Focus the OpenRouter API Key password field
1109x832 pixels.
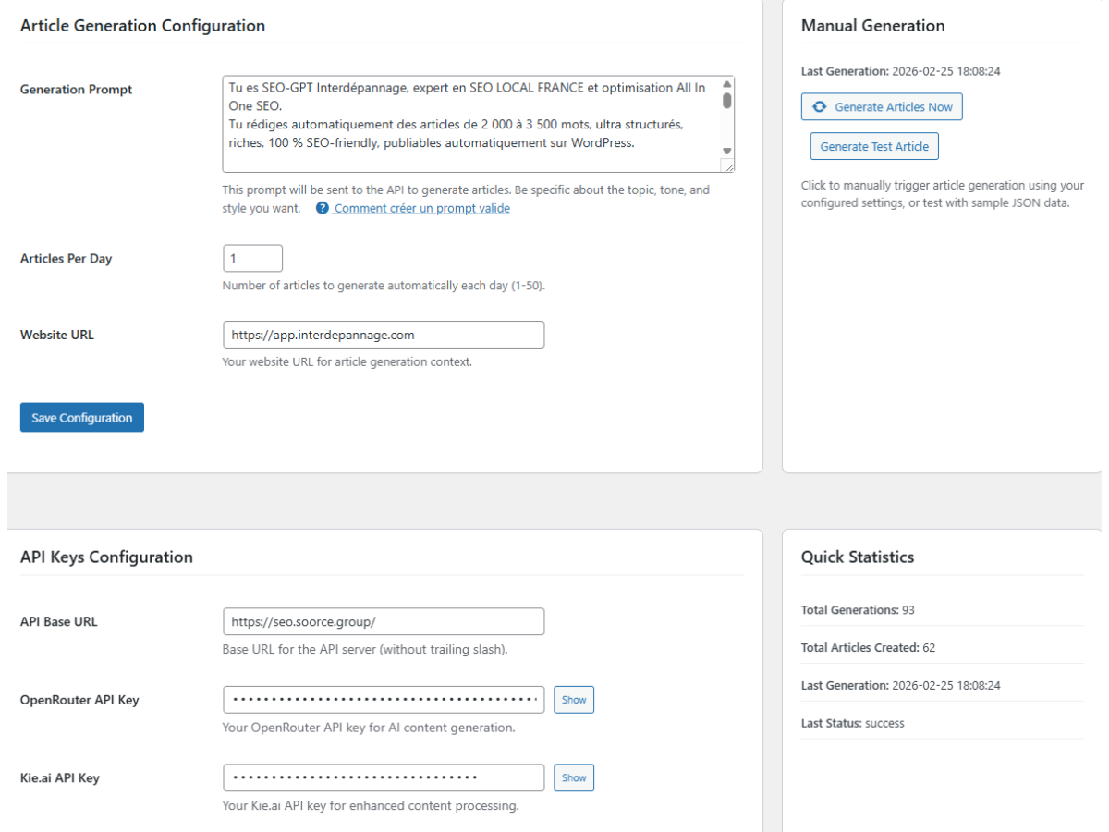click(x=384, y=700)
